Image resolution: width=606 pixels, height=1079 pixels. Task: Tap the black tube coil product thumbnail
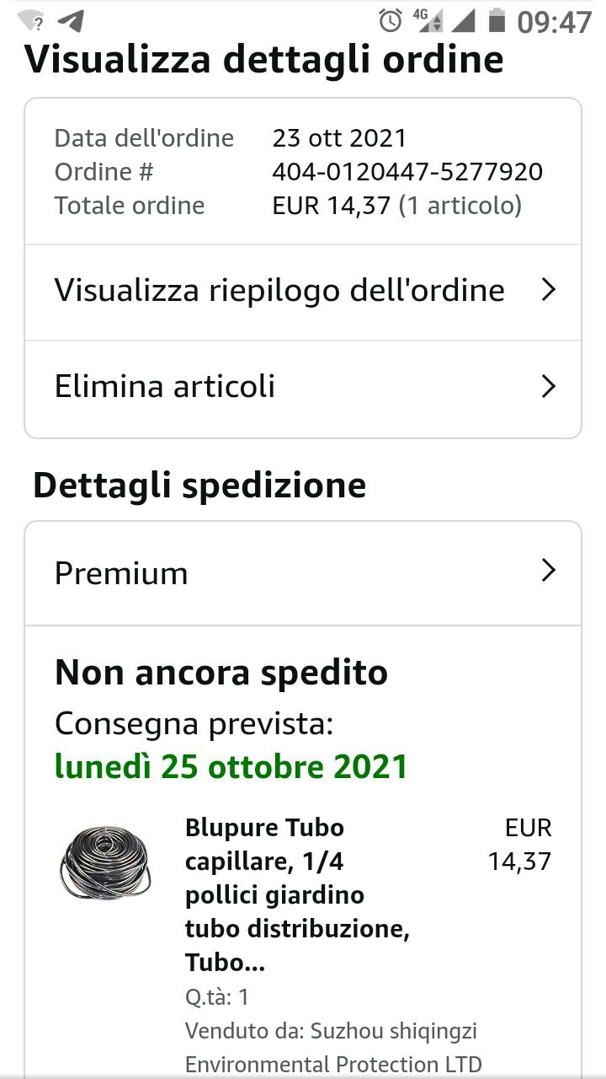click(107, 862)
